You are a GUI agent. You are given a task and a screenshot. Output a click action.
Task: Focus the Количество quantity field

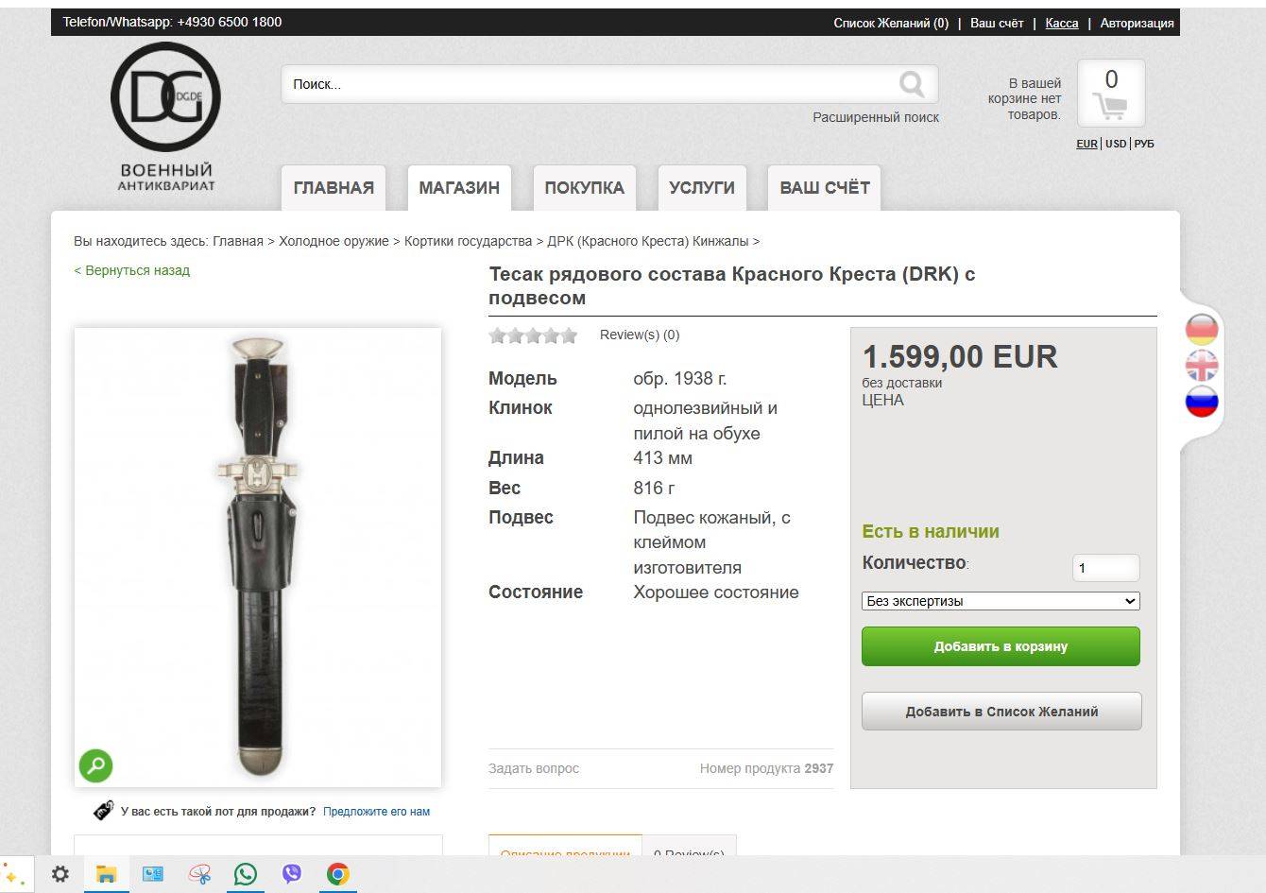[1106, 568]
